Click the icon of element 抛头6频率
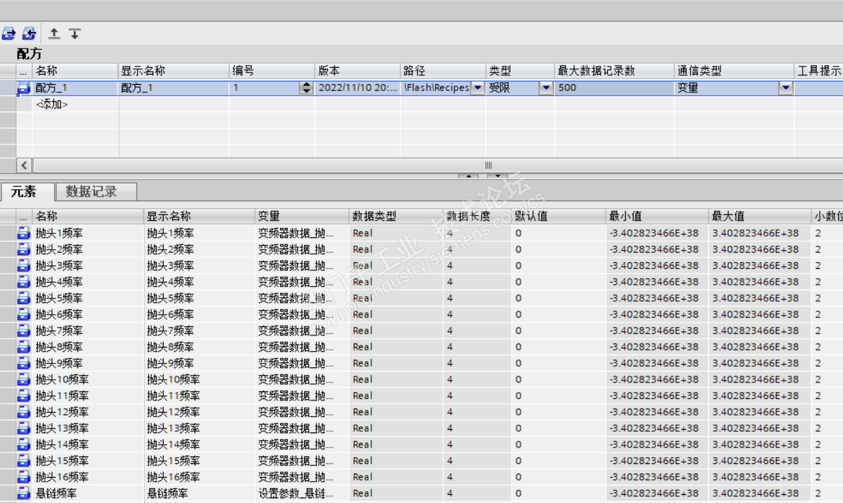The image size is (843, 503). pos(24,314)
